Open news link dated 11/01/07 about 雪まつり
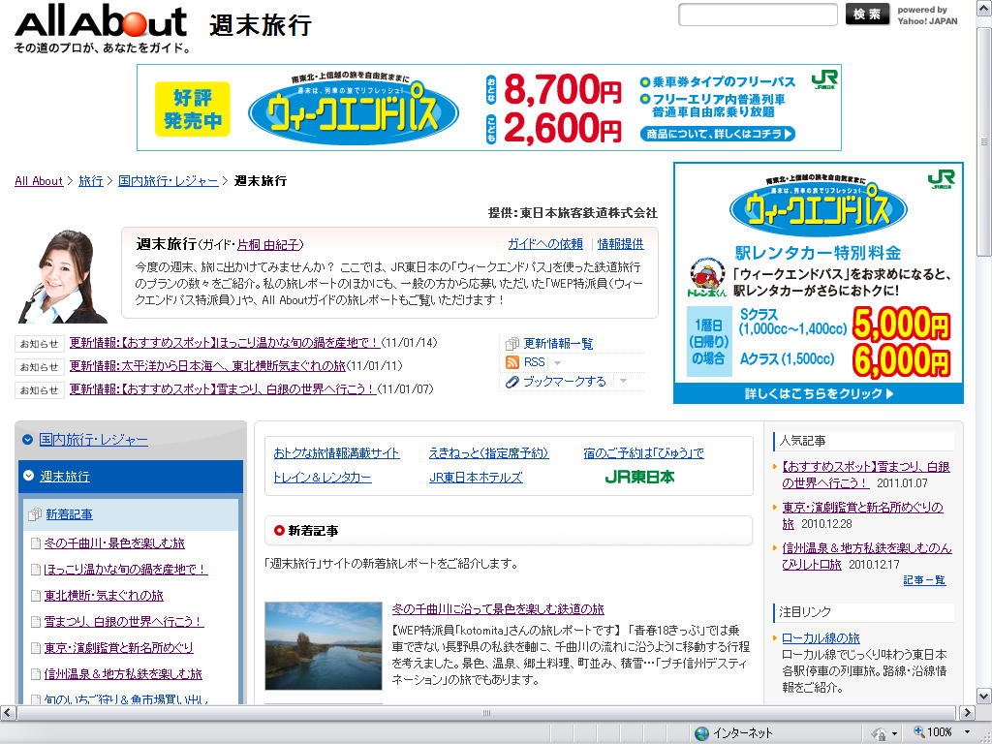The image size is (992, 744). click(x=223, y=388)
